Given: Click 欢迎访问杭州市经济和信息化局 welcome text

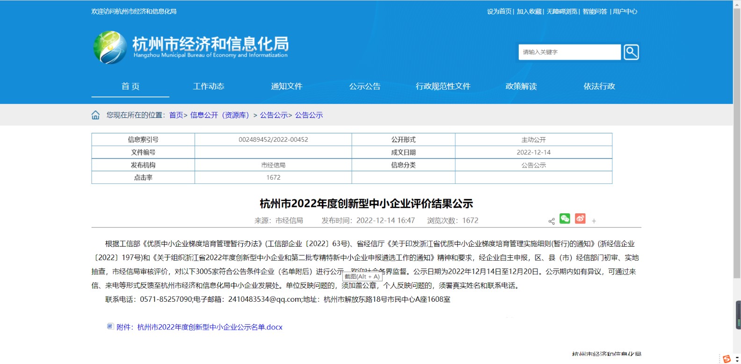Looking at the screenshot, I should [x=134, y=12].
